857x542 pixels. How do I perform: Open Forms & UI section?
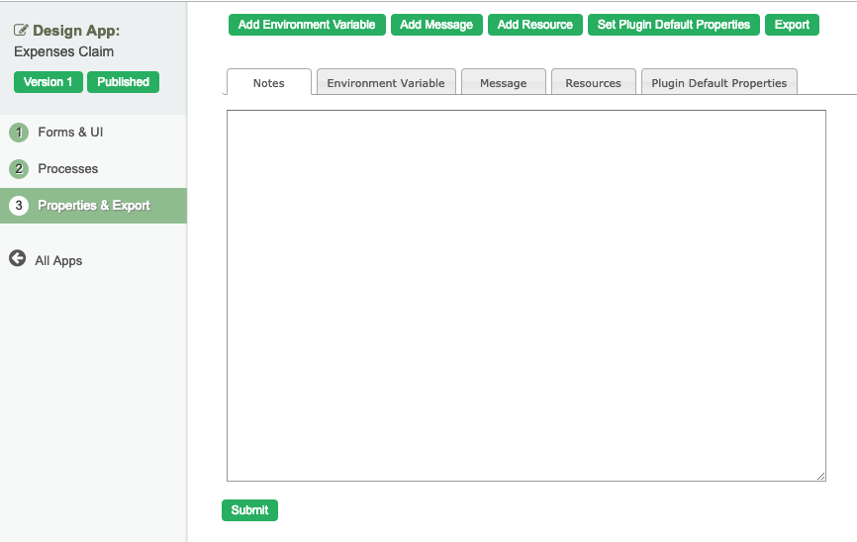(70, 133)
